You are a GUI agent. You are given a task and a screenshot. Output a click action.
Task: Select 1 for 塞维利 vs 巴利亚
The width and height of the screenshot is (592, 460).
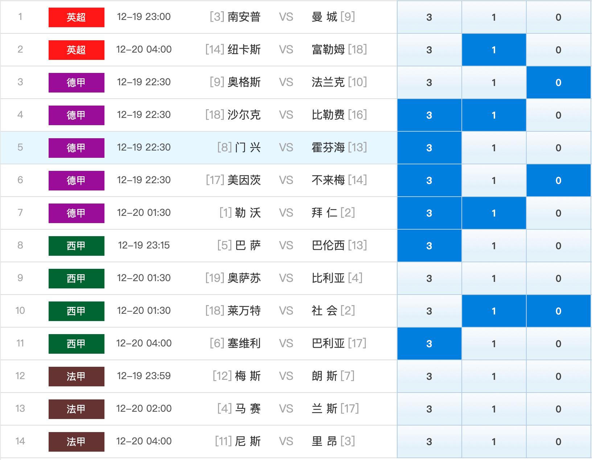[494, 344]
